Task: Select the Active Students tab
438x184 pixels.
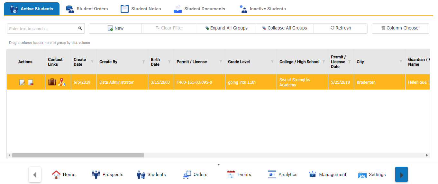Action: pyautogui.click(x=32, y=9)
